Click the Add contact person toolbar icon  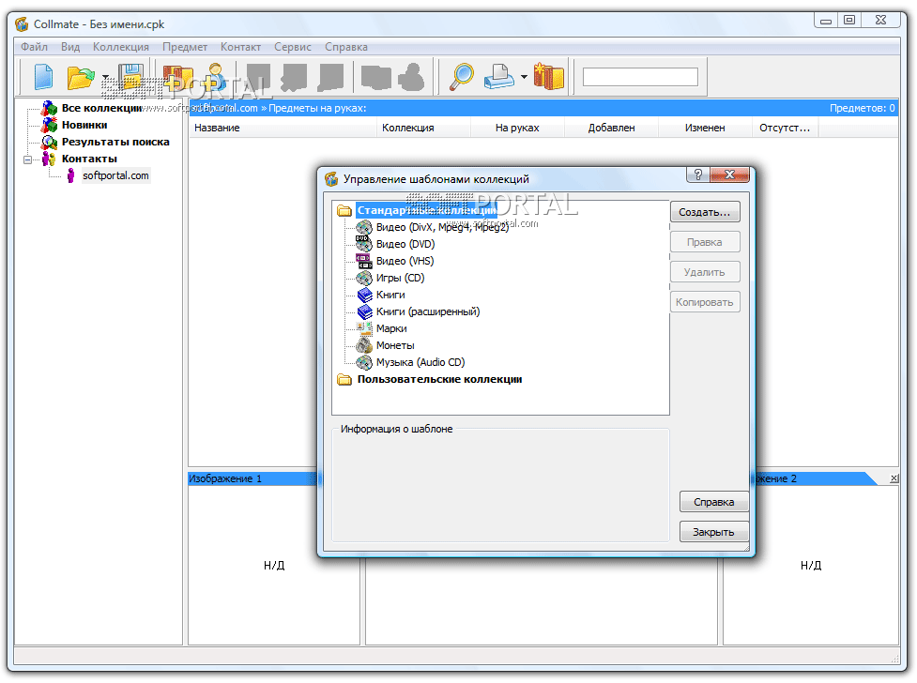point(216,77)
